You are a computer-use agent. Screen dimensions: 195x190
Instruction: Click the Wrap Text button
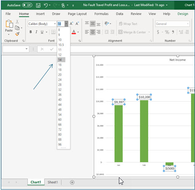pos(128,24)
